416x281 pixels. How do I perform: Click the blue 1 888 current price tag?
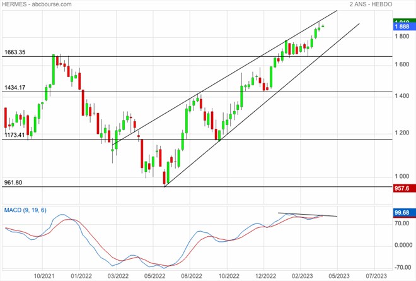[404, 27]
